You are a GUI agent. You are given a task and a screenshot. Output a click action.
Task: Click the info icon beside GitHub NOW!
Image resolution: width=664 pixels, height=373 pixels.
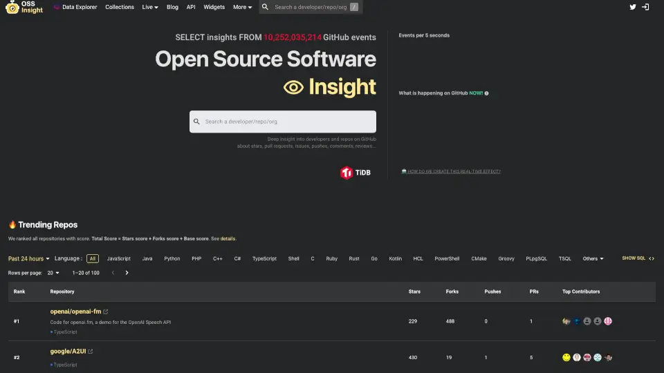point(486,93)
